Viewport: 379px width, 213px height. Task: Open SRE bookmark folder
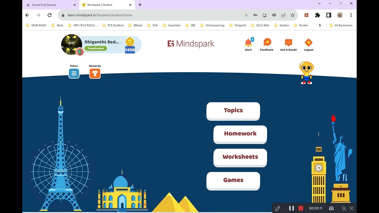tap(190, 25)
